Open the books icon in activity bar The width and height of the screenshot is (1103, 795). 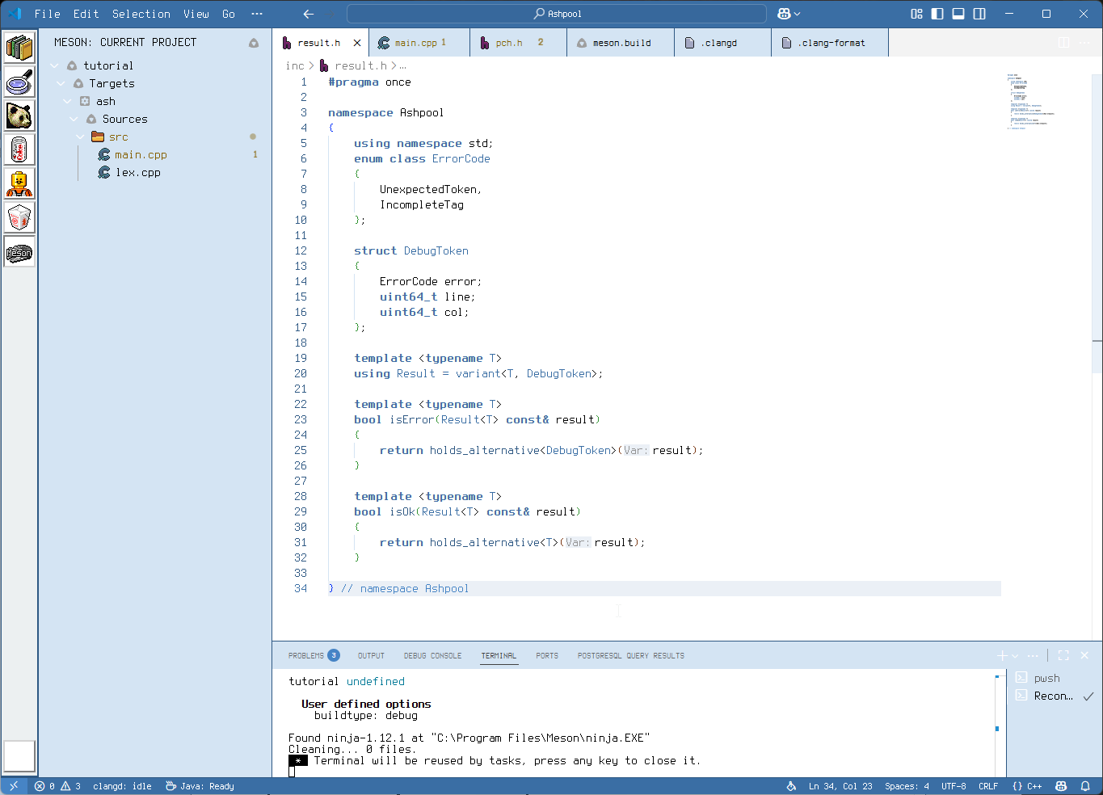point(19,48)
